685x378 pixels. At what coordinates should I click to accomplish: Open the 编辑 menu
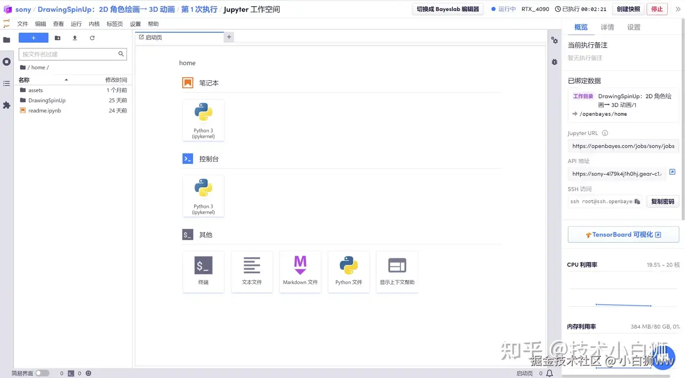[x=40, y=24]
